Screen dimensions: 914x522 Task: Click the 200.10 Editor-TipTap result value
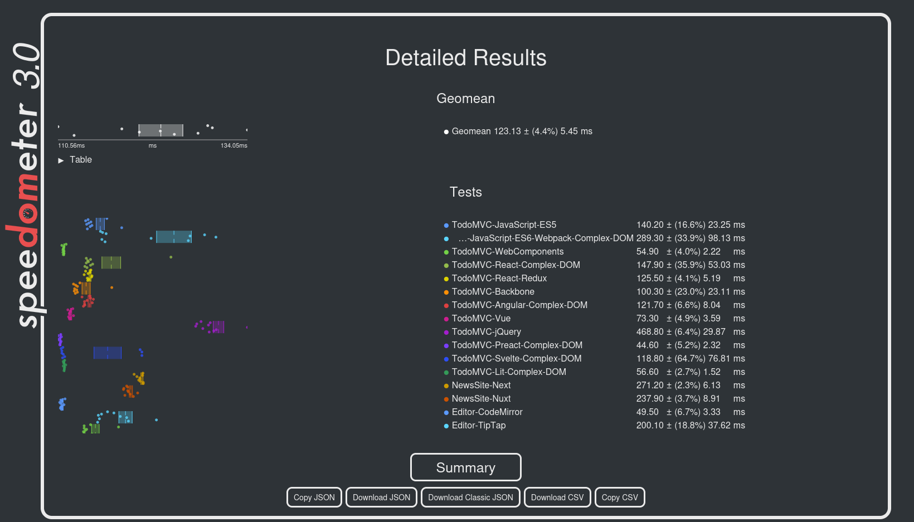coord(650,425)
